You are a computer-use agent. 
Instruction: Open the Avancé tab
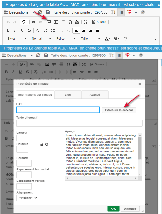pos(95,95)
